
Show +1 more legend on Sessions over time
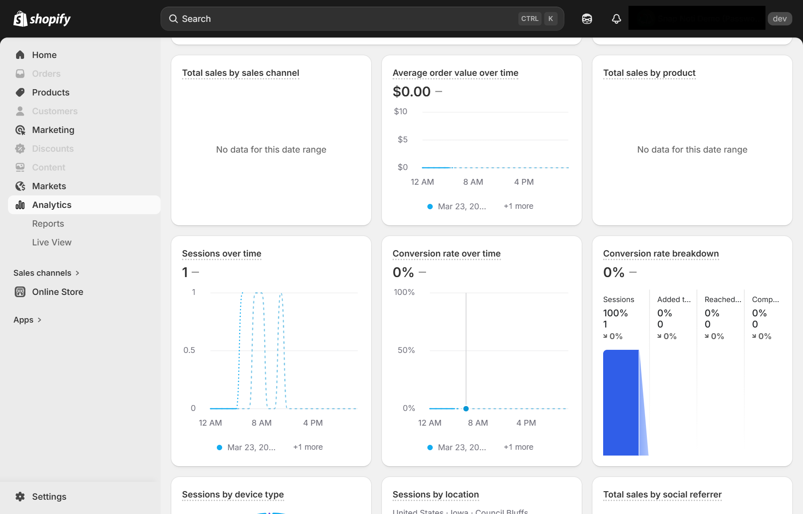307,447
